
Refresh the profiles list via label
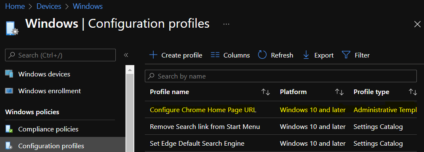click(x=282, y=55)
